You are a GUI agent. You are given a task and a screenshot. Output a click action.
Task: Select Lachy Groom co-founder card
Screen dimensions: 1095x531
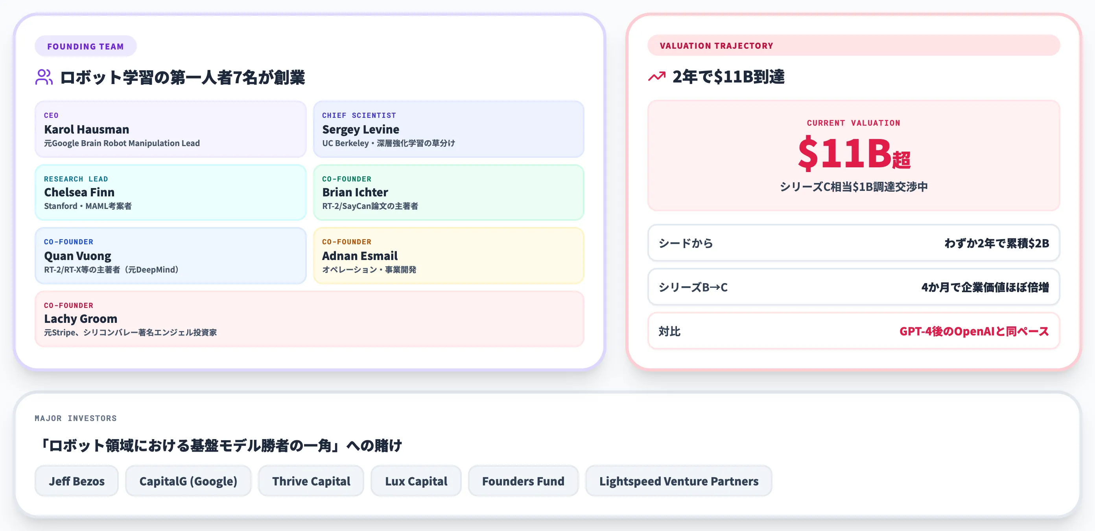[310, 319]
